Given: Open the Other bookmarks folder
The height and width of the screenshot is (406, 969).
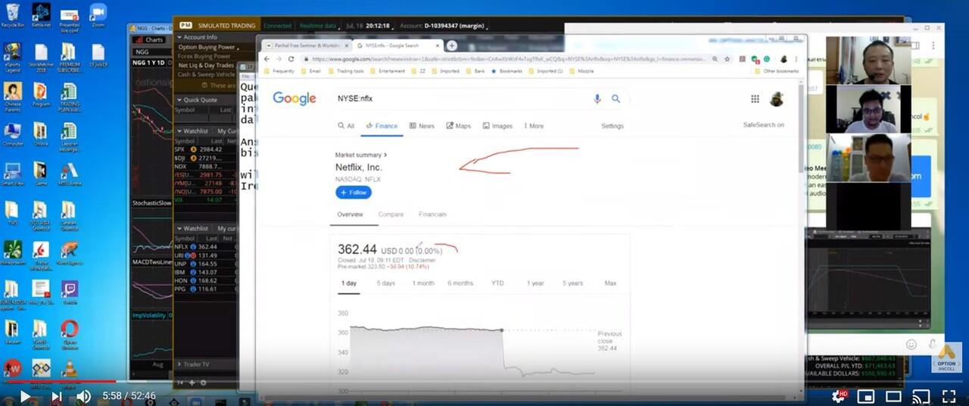Looking at the screenshot, I should pos(777,71).
